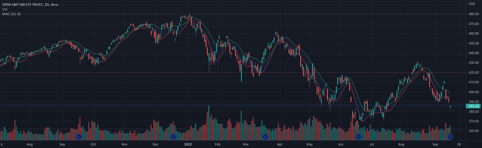Click the 440.00 price axis label

coord(474,53)
